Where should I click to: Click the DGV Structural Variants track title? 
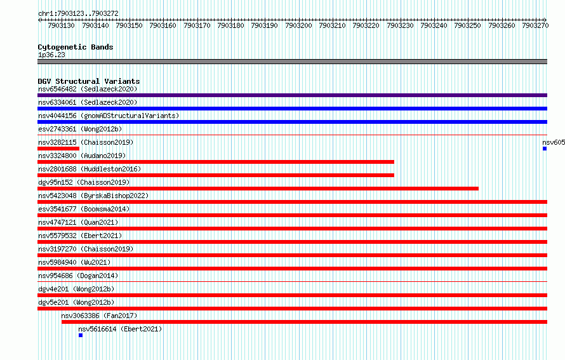point(89,81)
